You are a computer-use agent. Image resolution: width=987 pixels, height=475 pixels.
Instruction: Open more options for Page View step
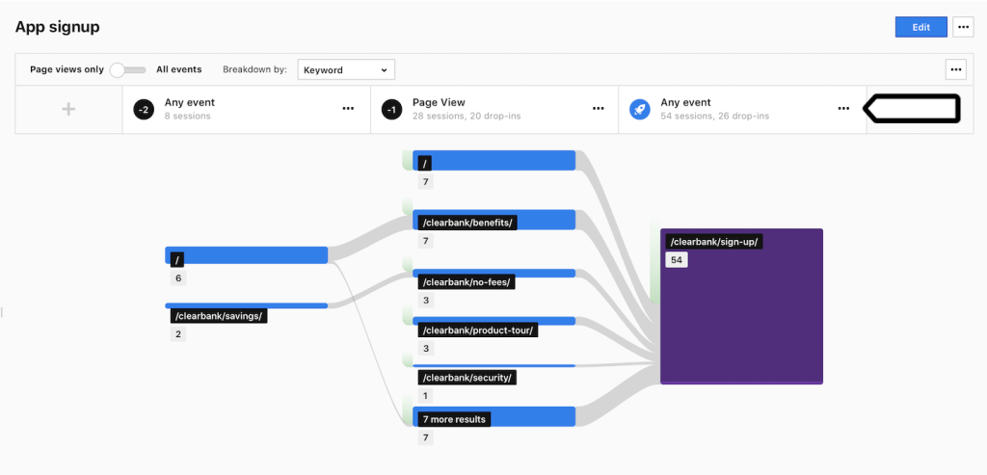tap(599, 109)
